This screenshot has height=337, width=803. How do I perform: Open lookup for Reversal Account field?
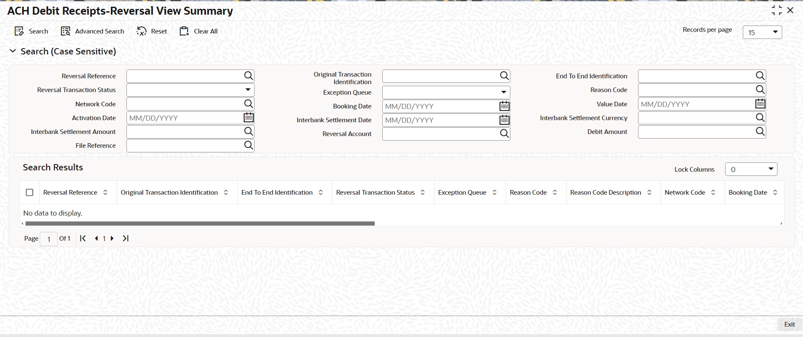point(504,134)
